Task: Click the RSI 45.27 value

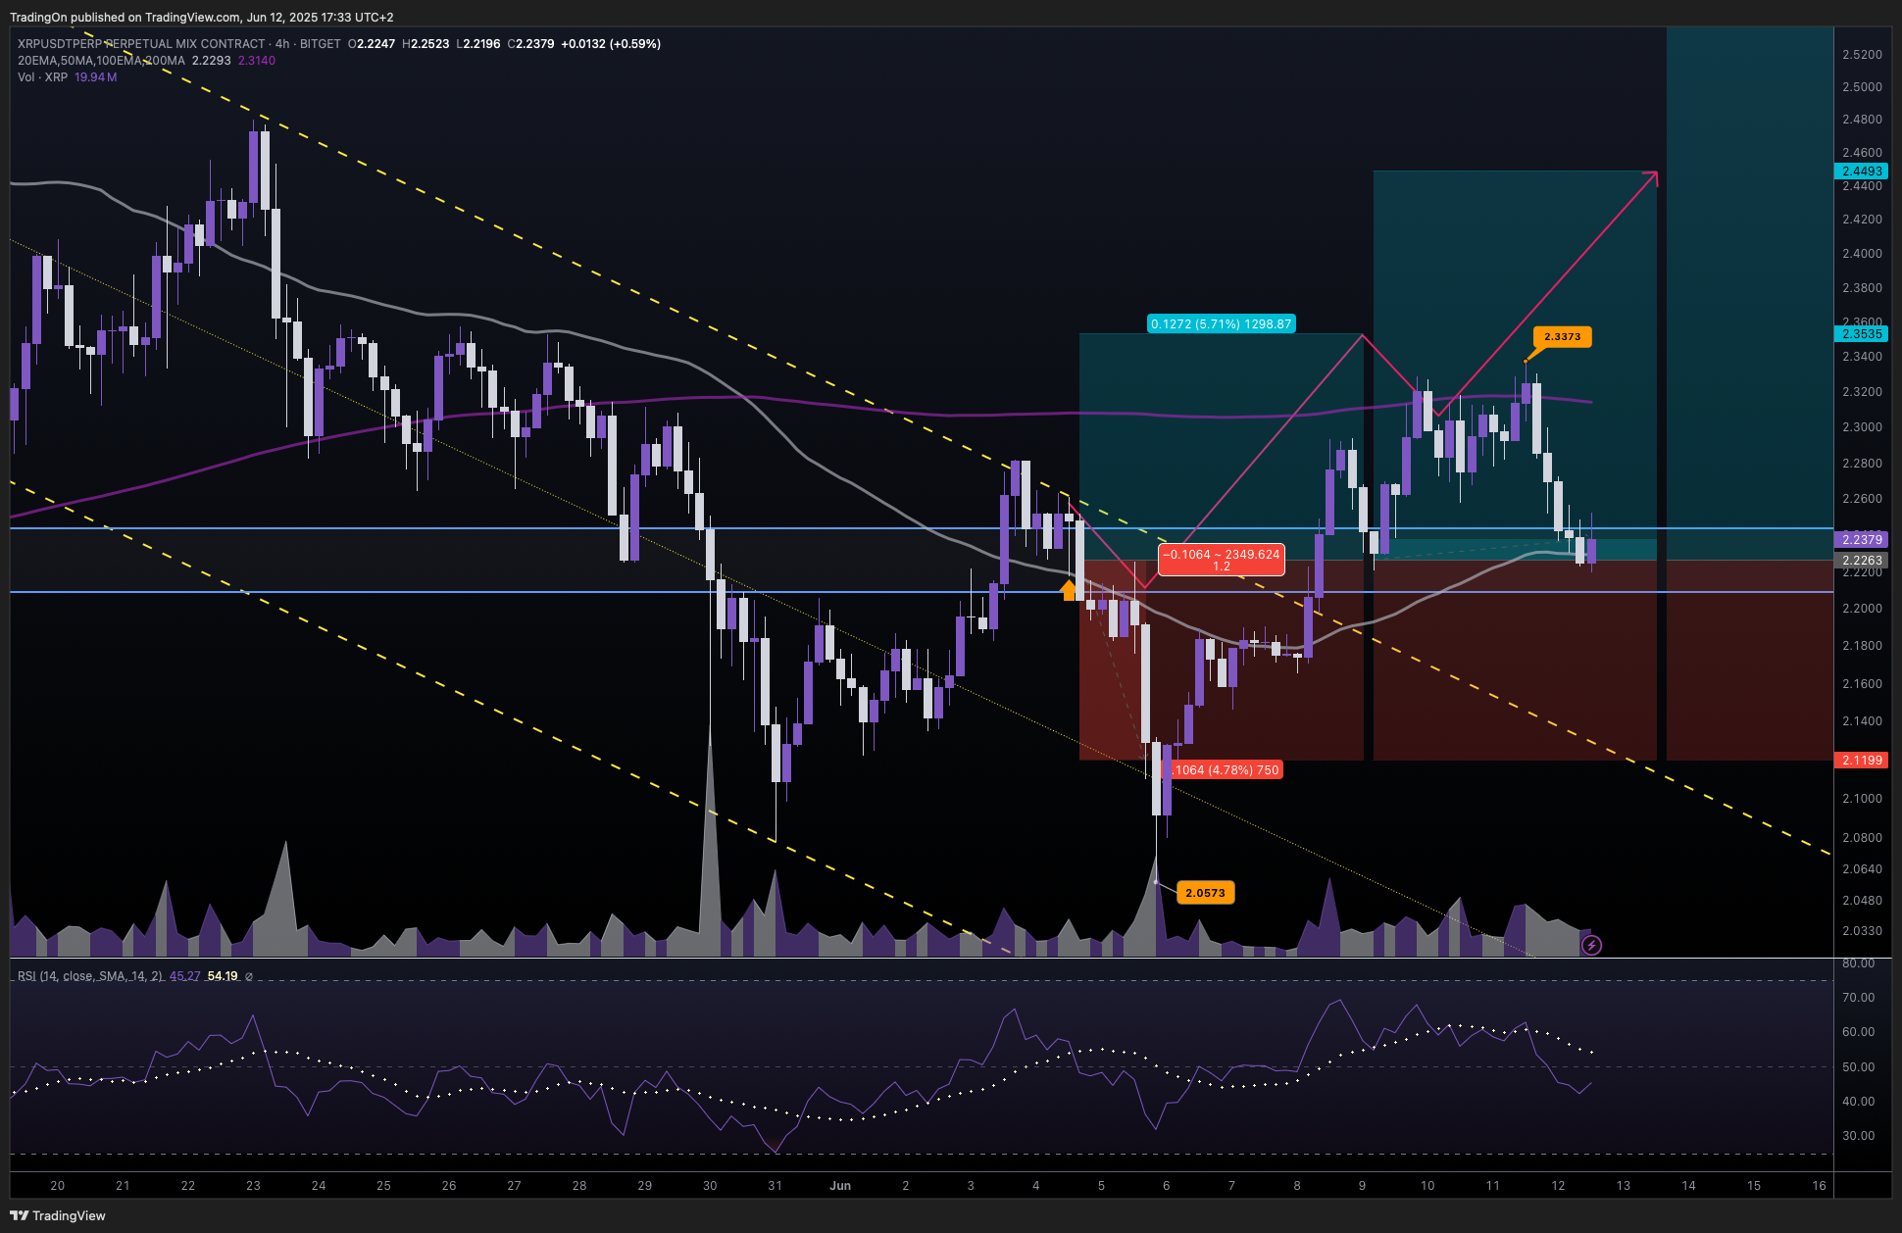Action: coord(184,976)
